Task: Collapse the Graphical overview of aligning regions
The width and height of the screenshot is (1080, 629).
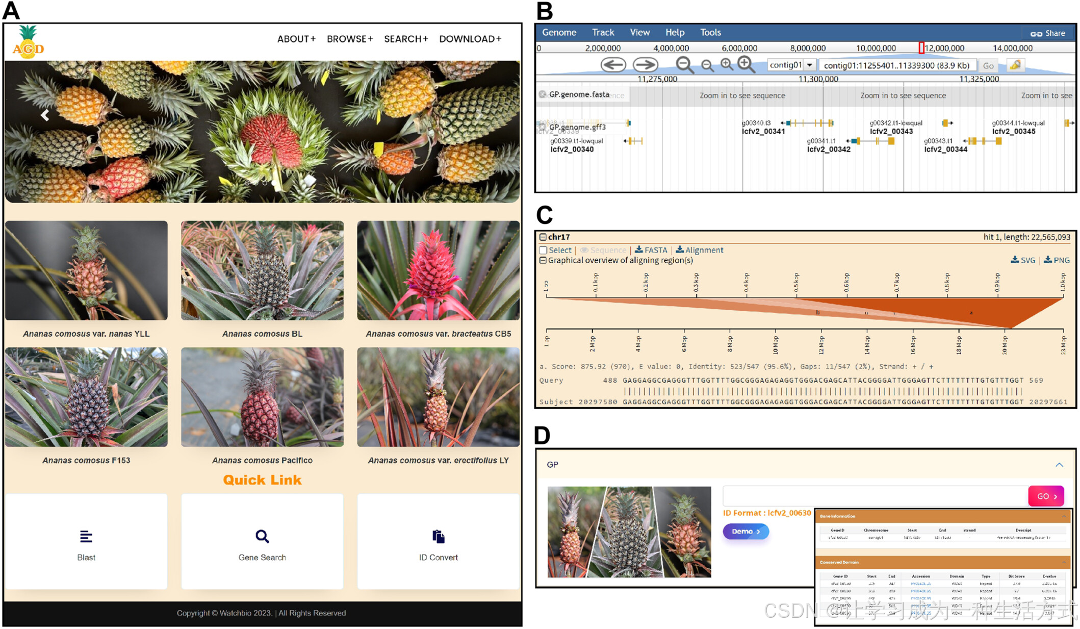Action: click(x=543, y=260)
